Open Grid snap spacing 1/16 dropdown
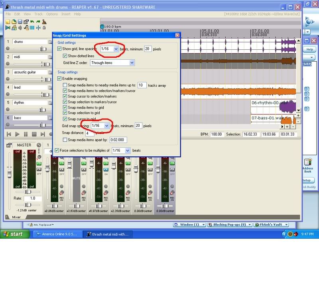The image size is (319, 290). tap(106, 126)
